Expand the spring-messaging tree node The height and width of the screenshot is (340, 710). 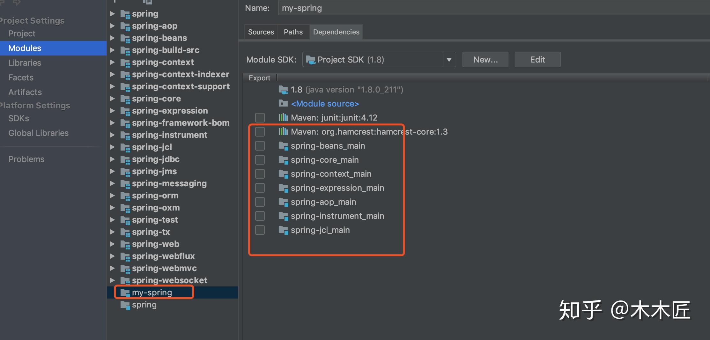[x=112, y=183]
